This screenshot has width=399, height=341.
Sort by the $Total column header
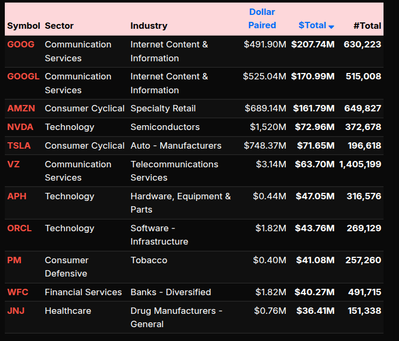312,26
